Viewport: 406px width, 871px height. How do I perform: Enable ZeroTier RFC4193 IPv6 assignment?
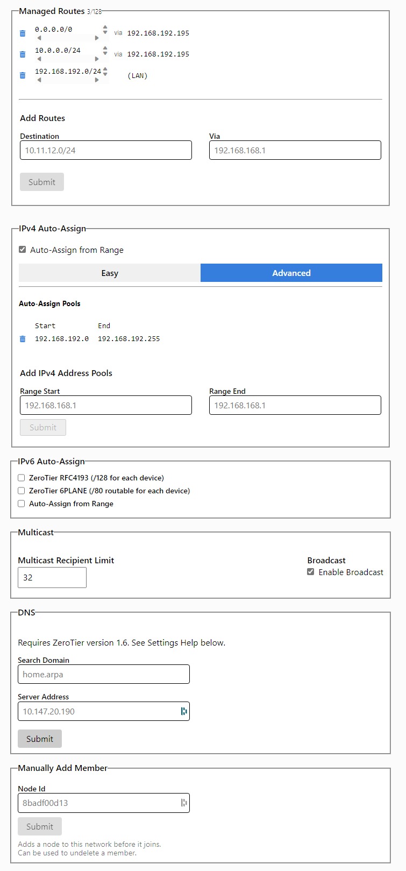coord(22,478)
